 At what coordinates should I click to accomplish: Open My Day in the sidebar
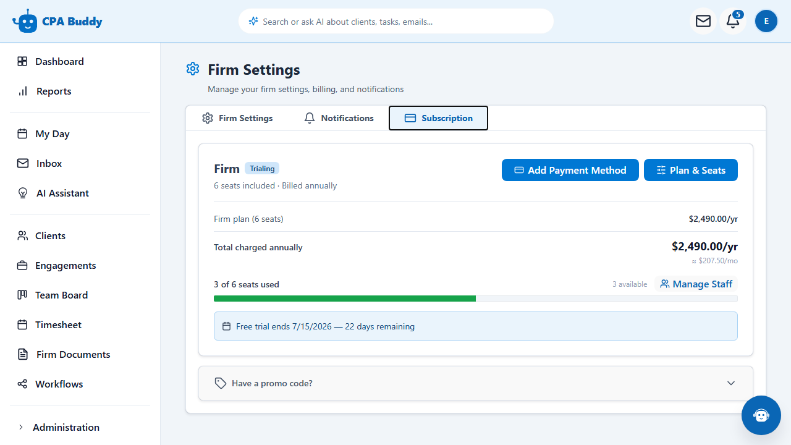[x=80, y=133]
